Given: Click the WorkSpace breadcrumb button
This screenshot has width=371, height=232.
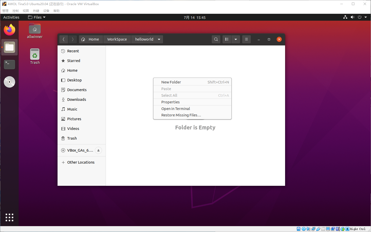Looking at the screenshot, I should pos(117,39).
